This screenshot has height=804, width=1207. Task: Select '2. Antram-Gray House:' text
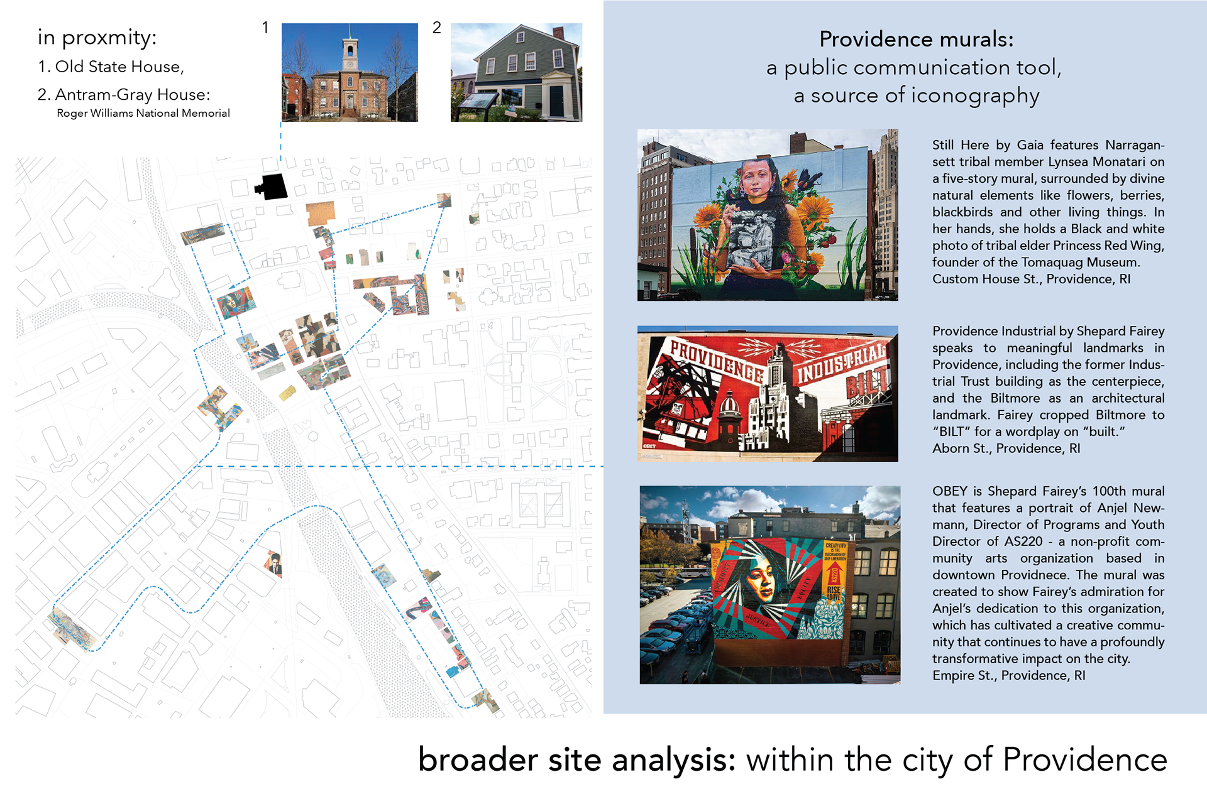[124, 94]
